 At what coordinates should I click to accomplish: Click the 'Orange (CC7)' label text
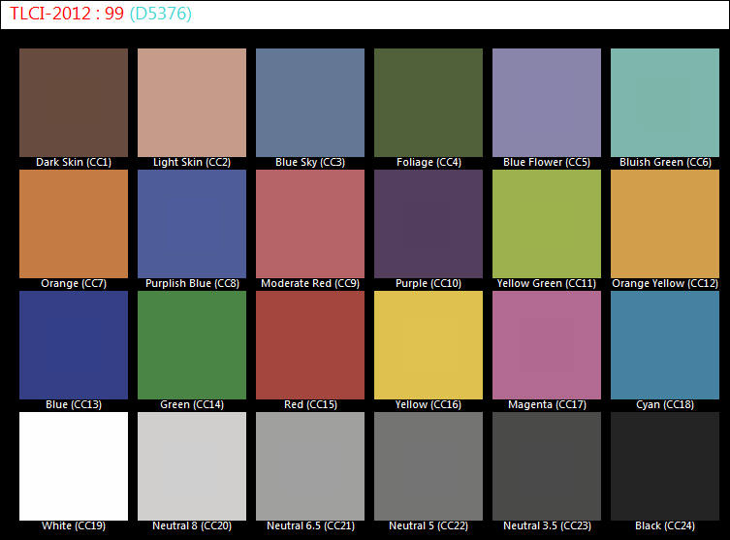pos(74,283)
